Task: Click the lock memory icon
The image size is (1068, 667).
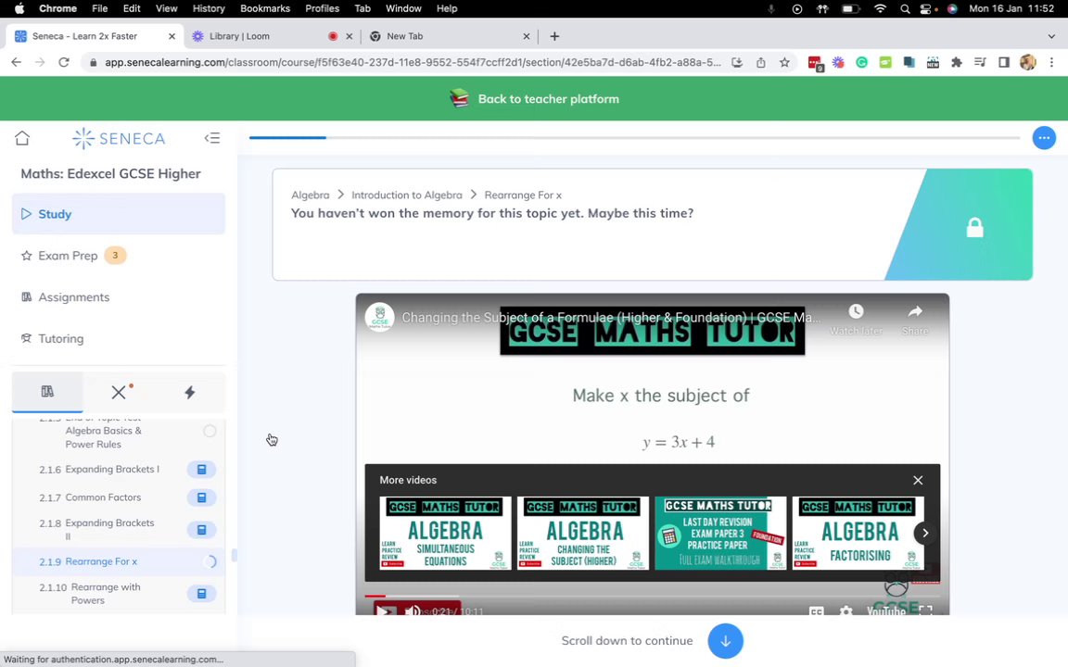Action: [974, 227]
